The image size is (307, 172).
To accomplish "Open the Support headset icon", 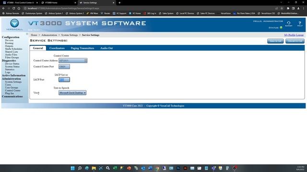I will click(289, 23).
